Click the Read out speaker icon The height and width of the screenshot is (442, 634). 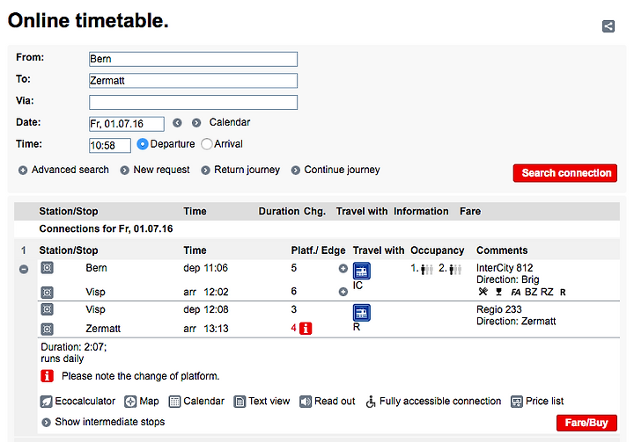coord(306,402)
